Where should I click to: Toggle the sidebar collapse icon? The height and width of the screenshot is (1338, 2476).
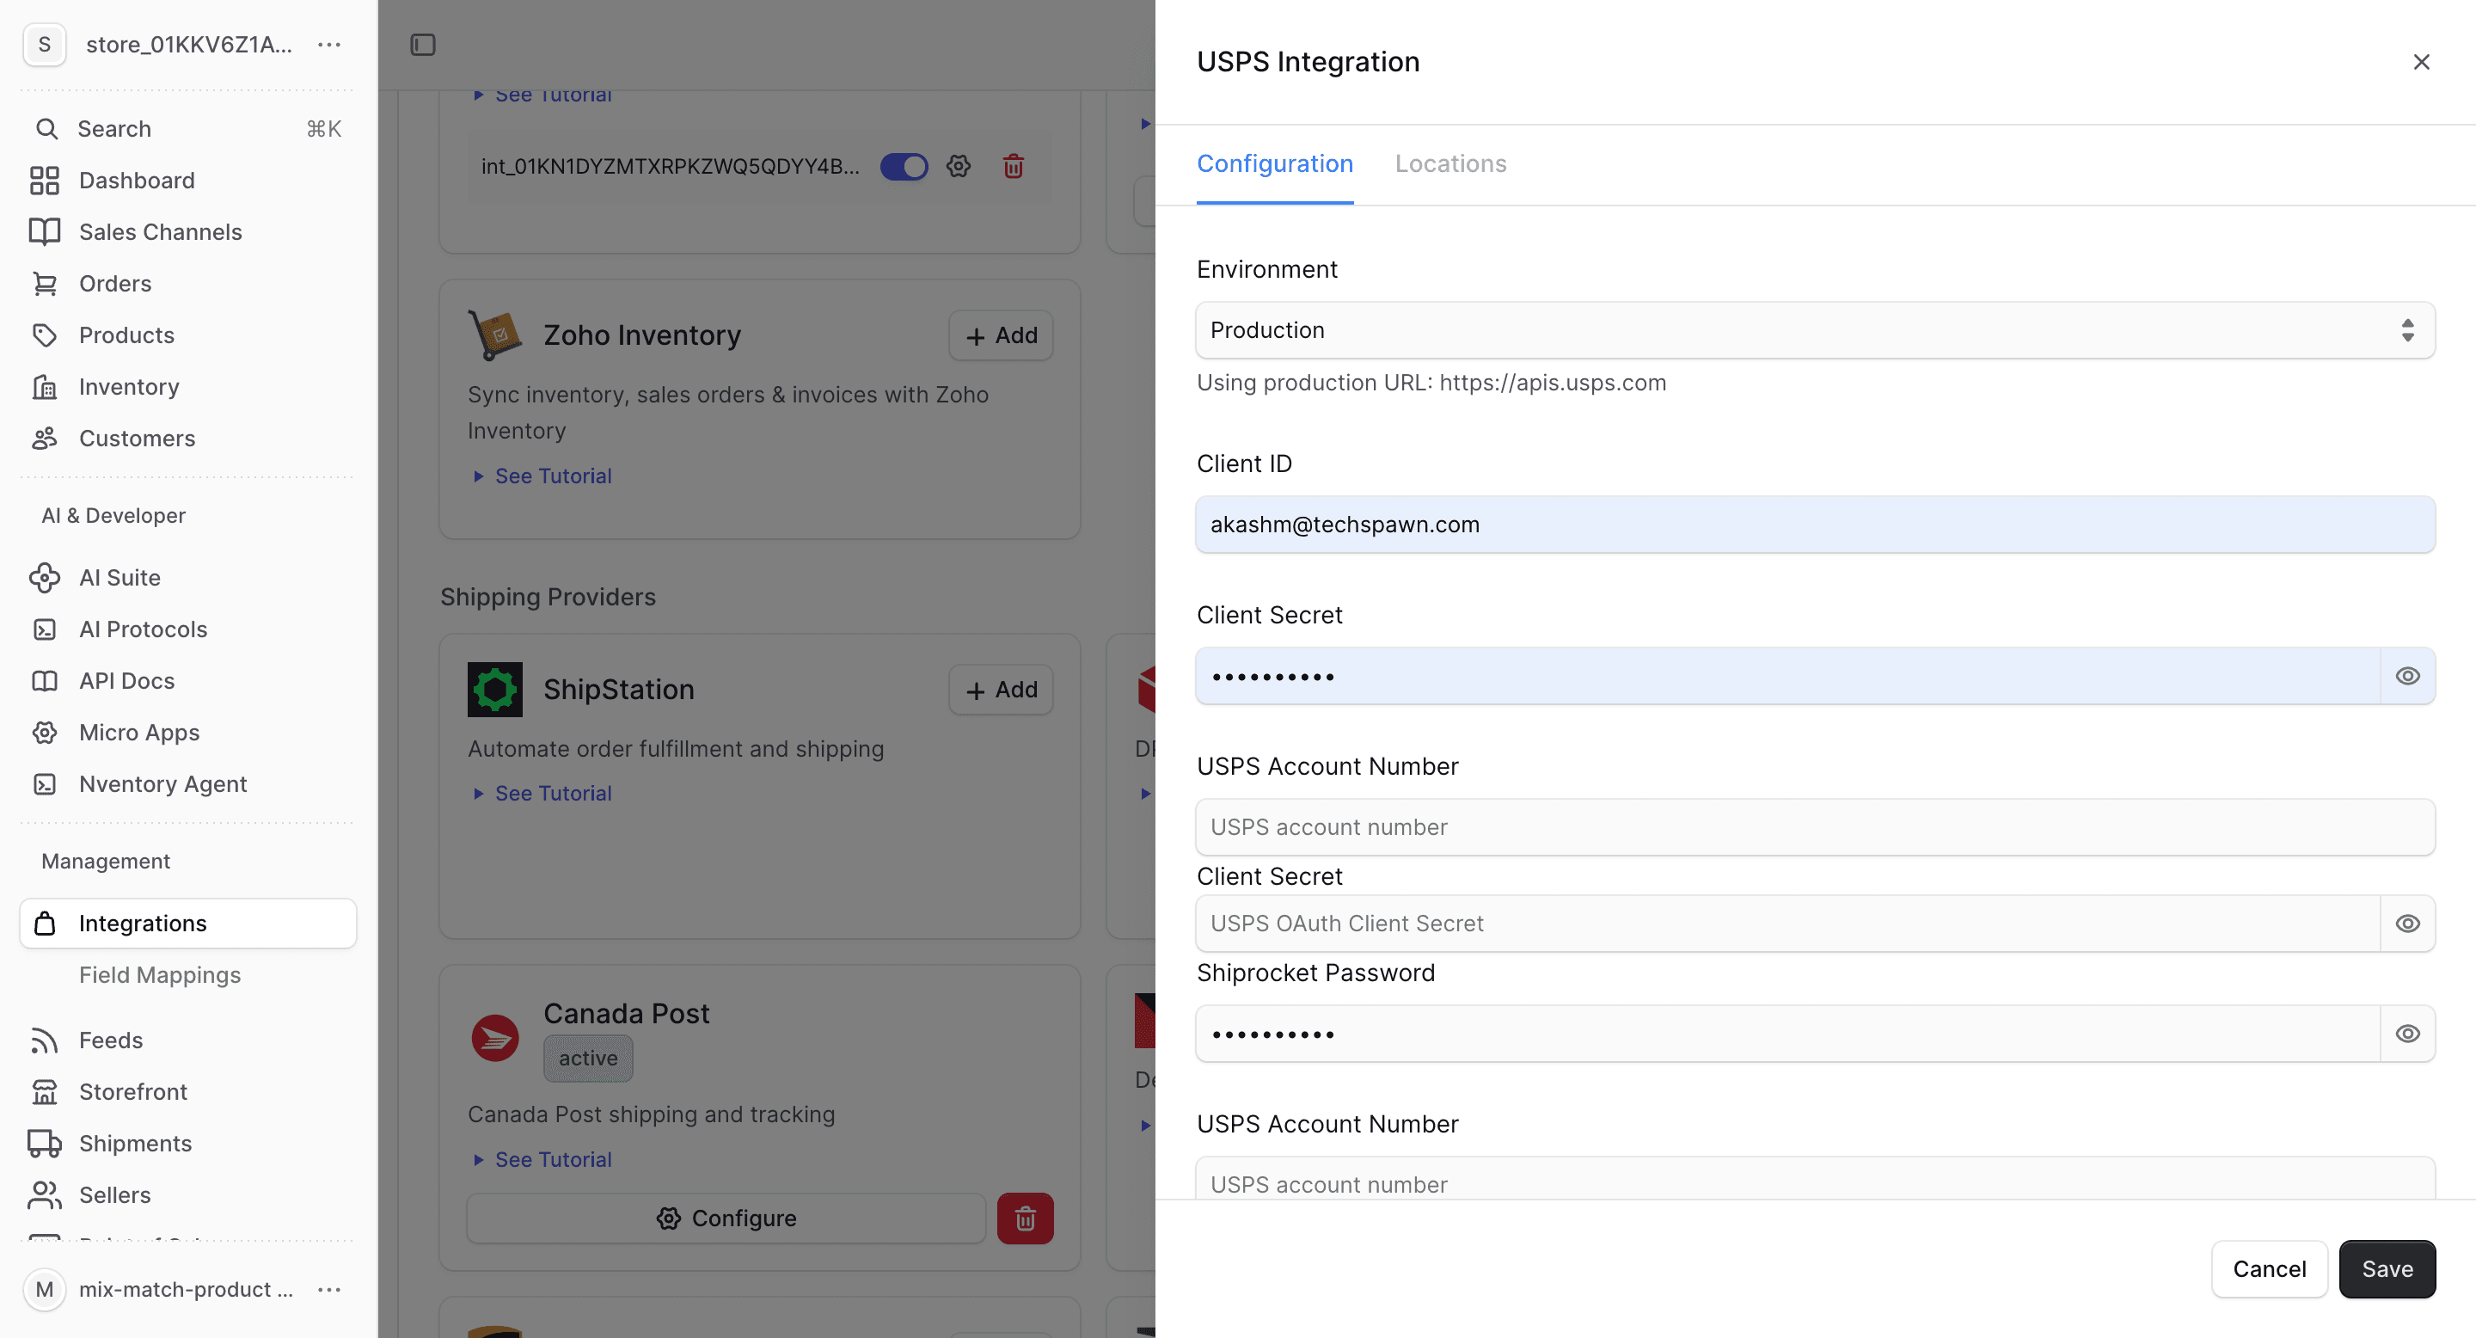pyautogui.click(x=423, y=46)
